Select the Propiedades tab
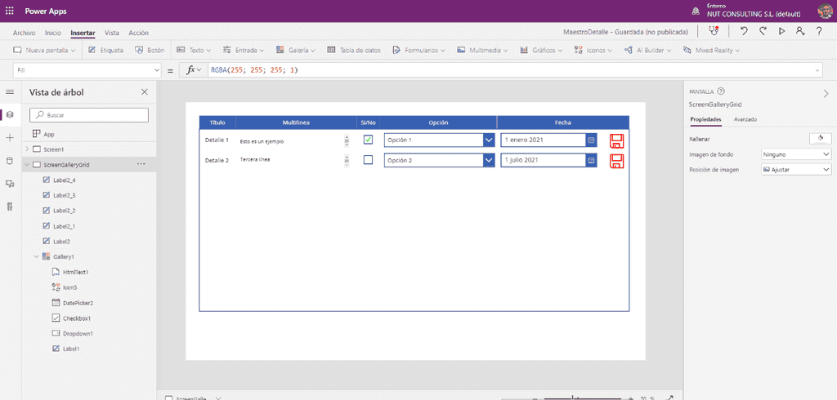The height and width of the screenshot is (400, 837). tap(705, 119)
